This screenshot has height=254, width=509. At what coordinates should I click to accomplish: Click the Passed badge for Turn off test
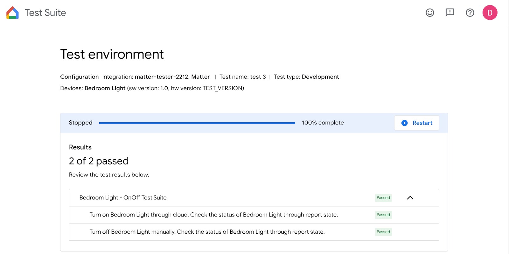pyautogui.click(x=383, y=232)
